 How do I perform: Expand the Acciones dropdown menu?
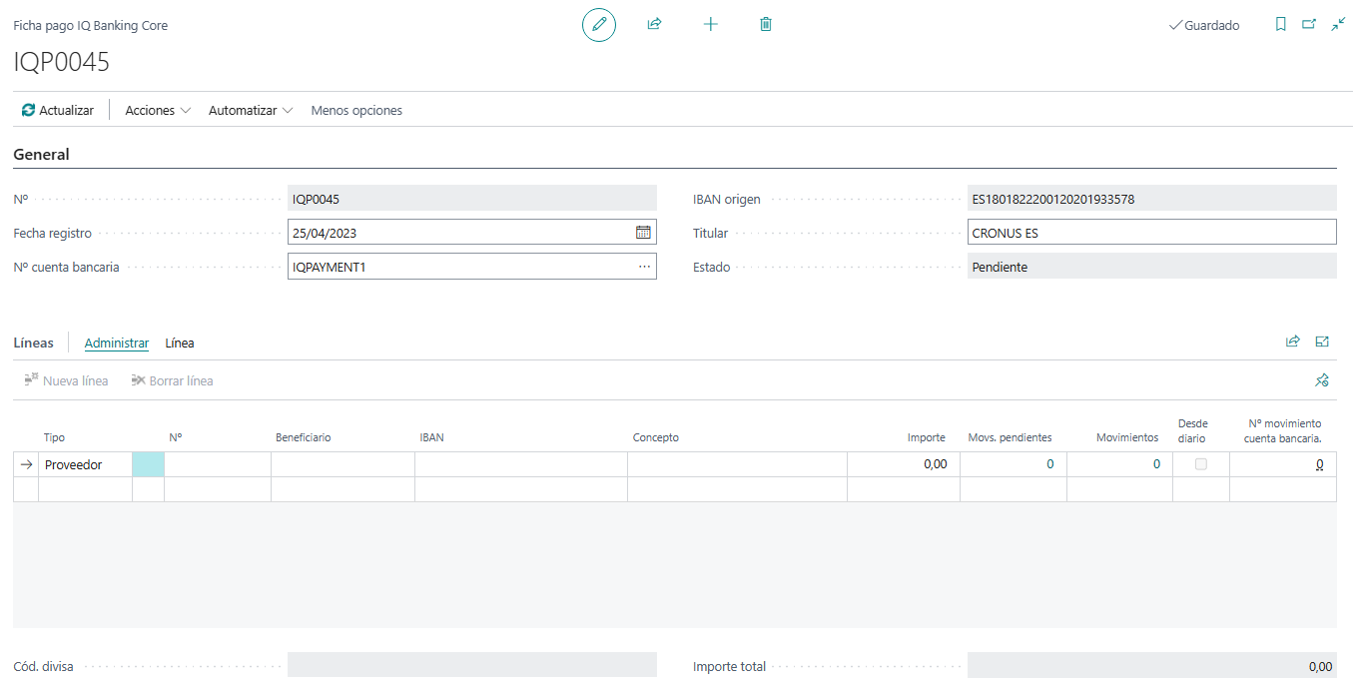tap(158, 111)
